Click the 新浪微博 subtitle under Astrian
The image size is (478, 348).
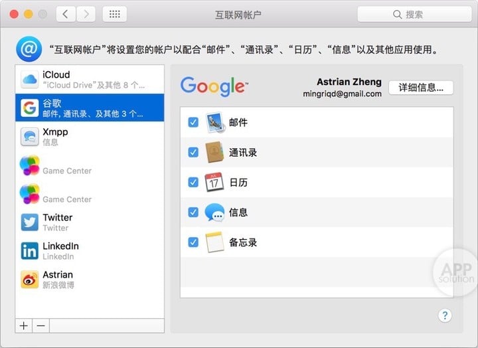[58, 285]
